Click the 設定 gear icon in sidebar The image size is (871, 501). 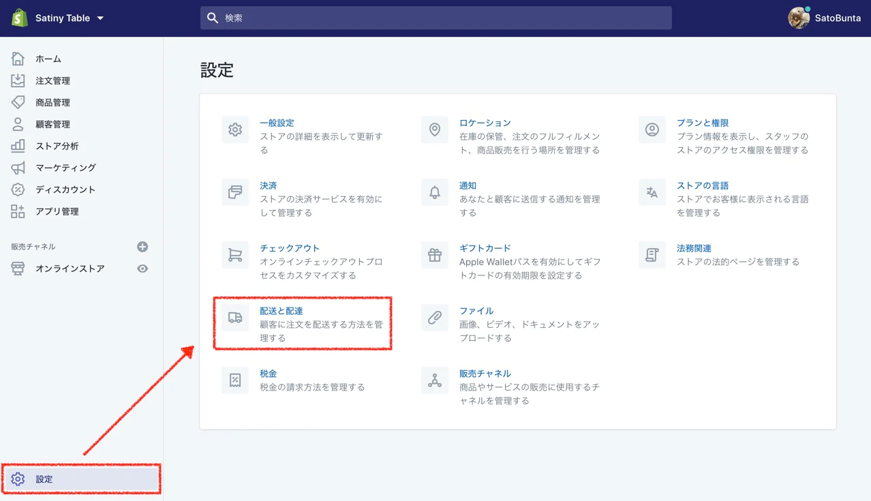coord(18,479)
